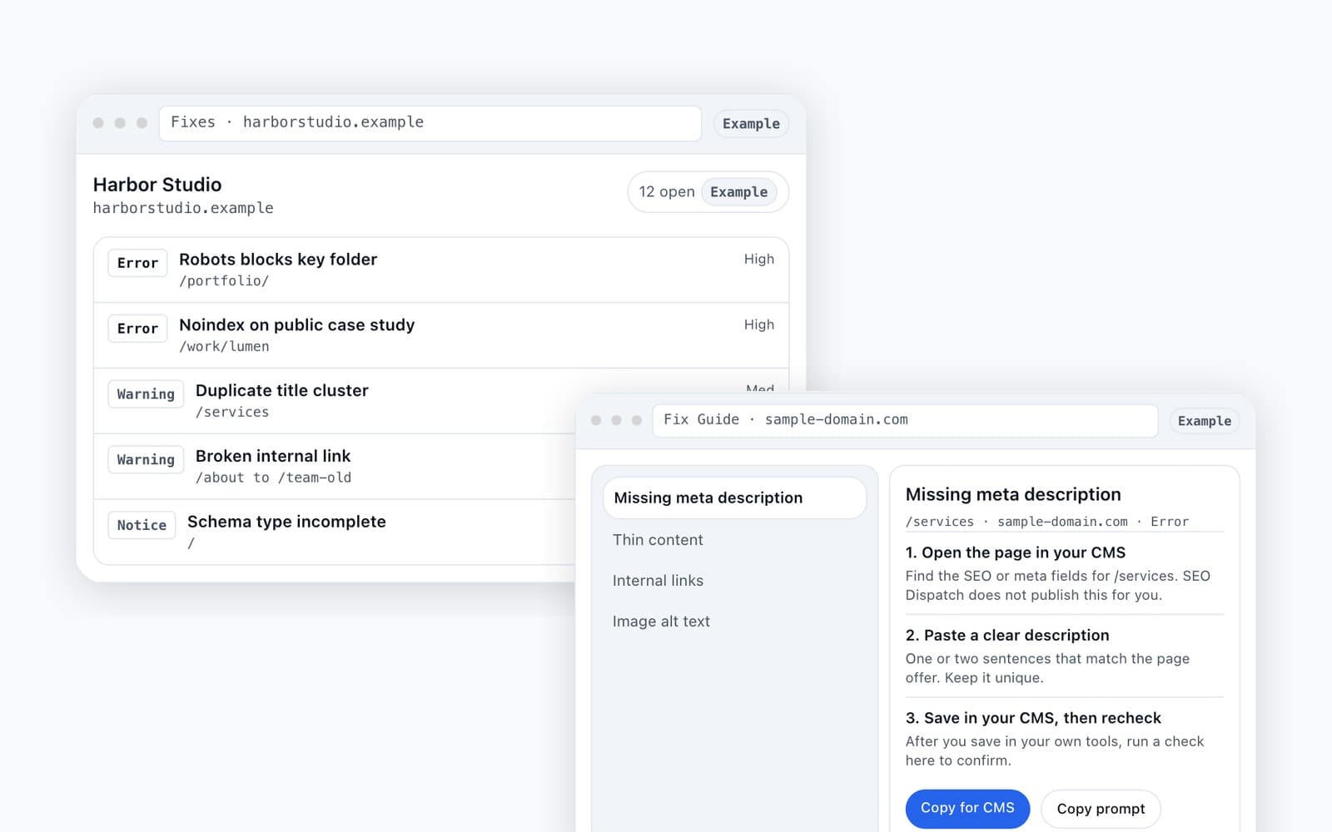Click High priority on Robots blocks row
Screen dimensions: 1332x832
(759, 260)
